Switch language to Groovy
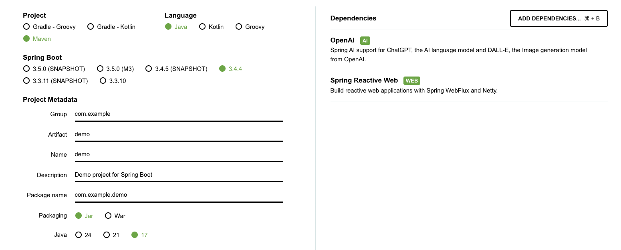The image size is (621, 250). [x=239, y=27]
